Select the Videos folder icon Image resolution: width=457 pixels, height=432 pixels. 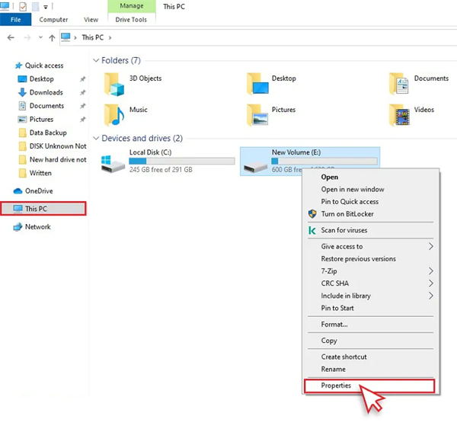(399, 114)
